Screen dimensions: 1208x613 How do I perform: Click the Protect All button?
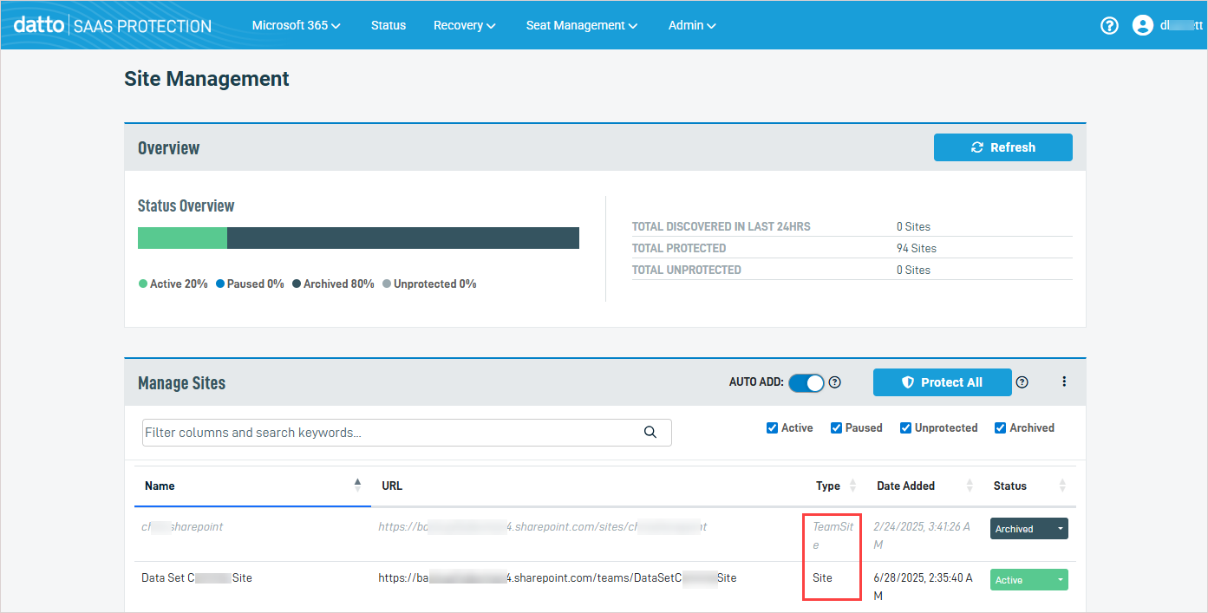click(x=942, y=382)
